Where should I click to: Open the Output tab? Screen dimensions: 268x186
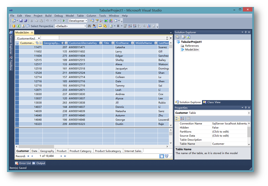(39, 163)
